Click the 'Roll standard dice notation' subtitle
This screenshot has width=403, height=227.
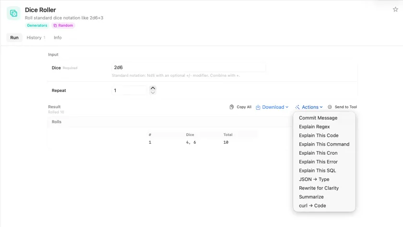click(x=64, y=18)
